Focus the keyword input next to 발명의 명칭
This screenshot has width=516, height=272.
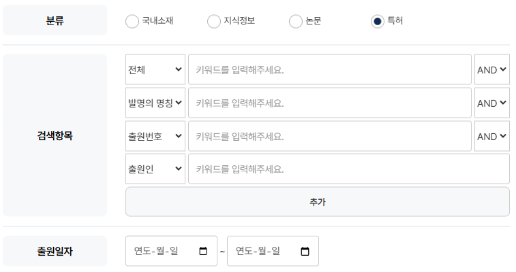[x=330, y=103]
